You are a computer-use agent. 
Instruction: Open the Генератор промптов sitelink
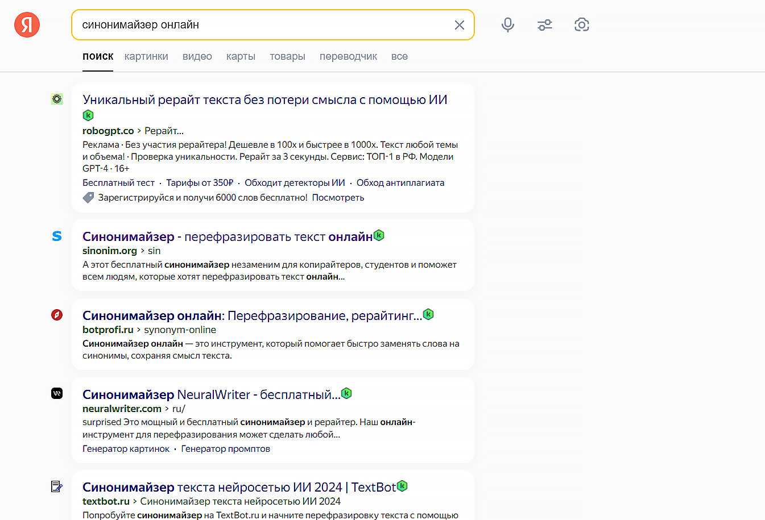click(225, 448)
